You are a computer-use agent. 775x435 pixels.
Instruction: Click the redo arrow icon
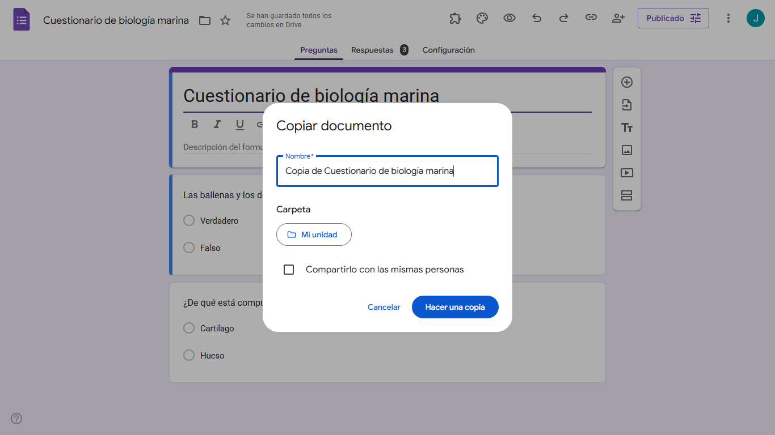(x=564, y=18)
